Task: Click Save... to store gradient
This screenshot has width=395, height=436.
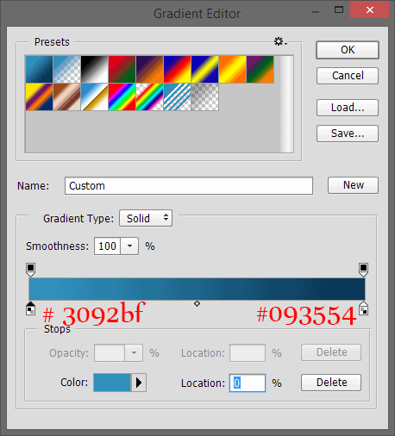Action: (348, 134)
